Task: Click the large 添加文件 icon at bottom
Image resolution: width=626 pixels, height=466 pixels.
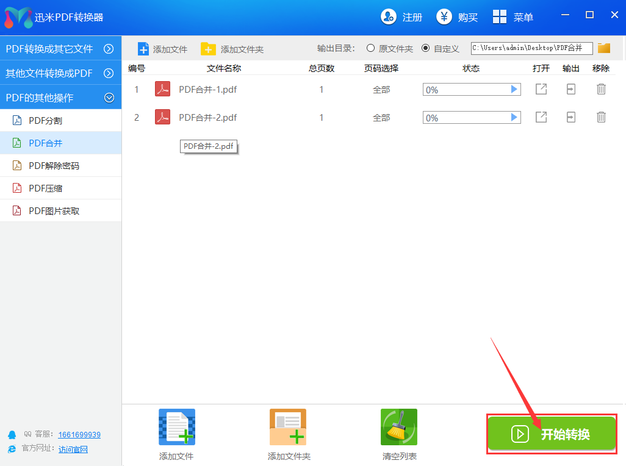Action: 176,427
